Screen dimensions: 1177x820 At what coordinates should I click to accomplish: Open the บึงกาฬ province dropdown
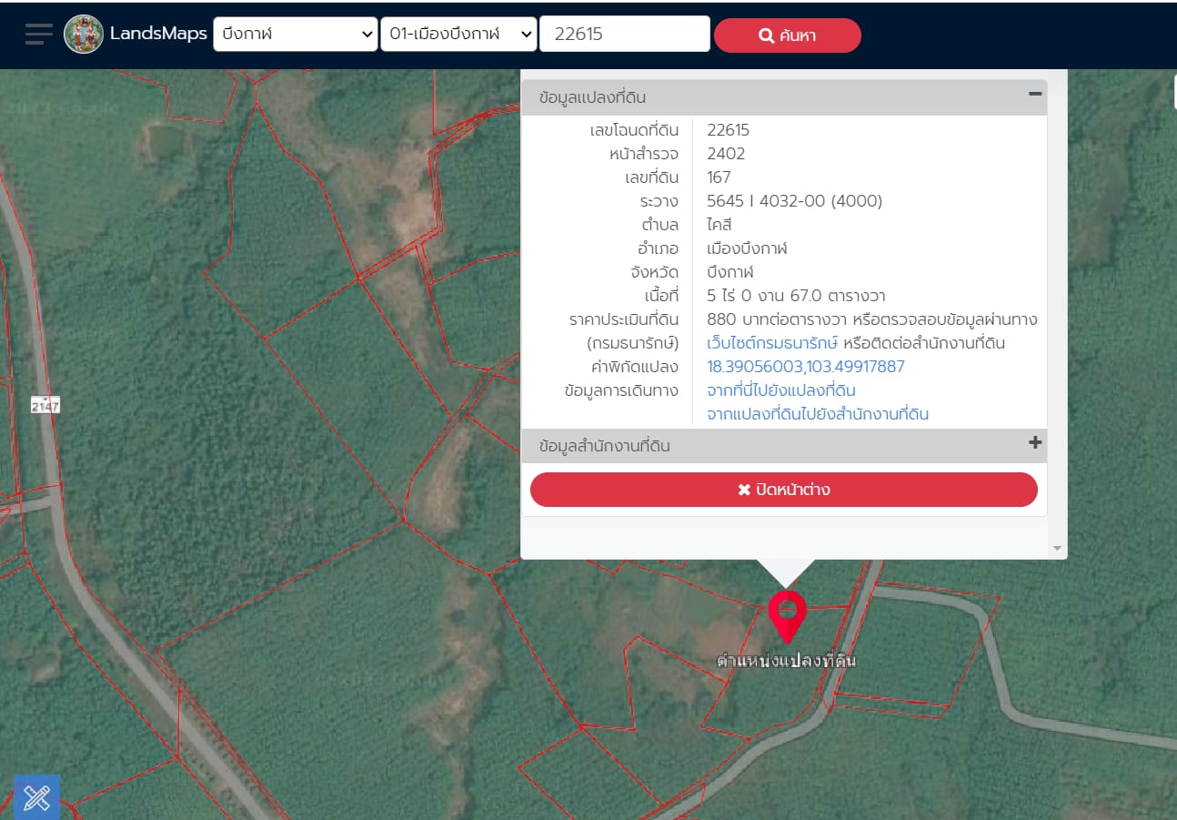click(296, 35)
